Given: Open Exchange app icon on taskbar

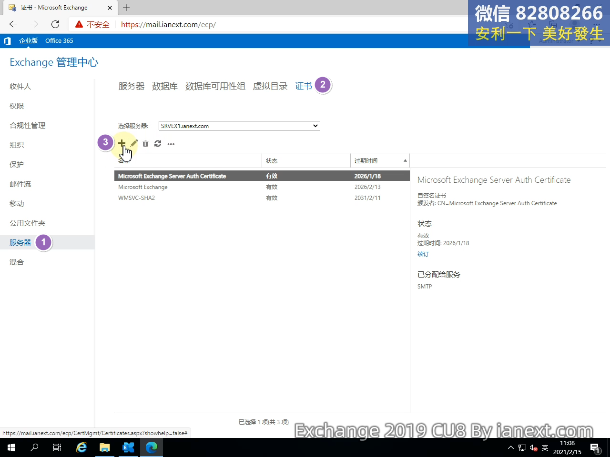Looking at the screenshot, I should tap(128, 447).
